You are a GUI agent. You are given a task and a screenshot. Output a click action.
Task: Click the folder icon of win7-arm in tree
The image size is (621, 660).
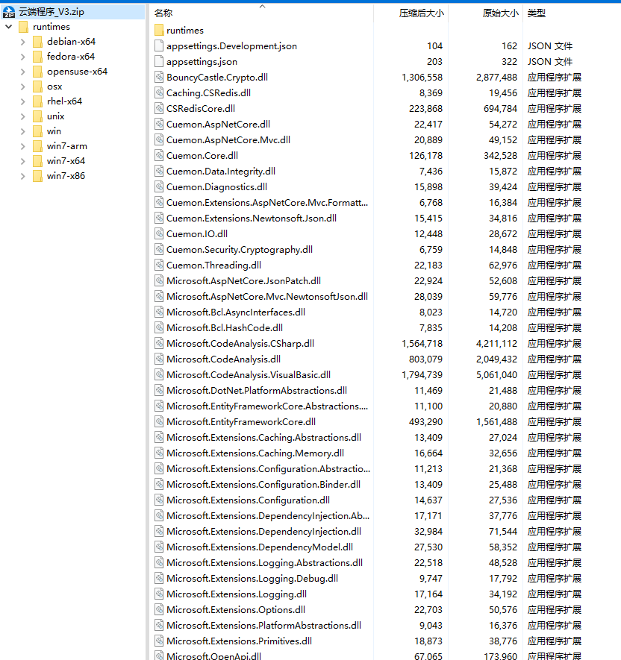(37, 146)
